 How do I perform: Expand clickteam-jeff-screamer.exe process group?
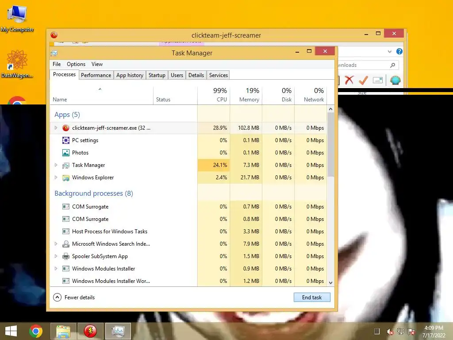tap(56, 128)
